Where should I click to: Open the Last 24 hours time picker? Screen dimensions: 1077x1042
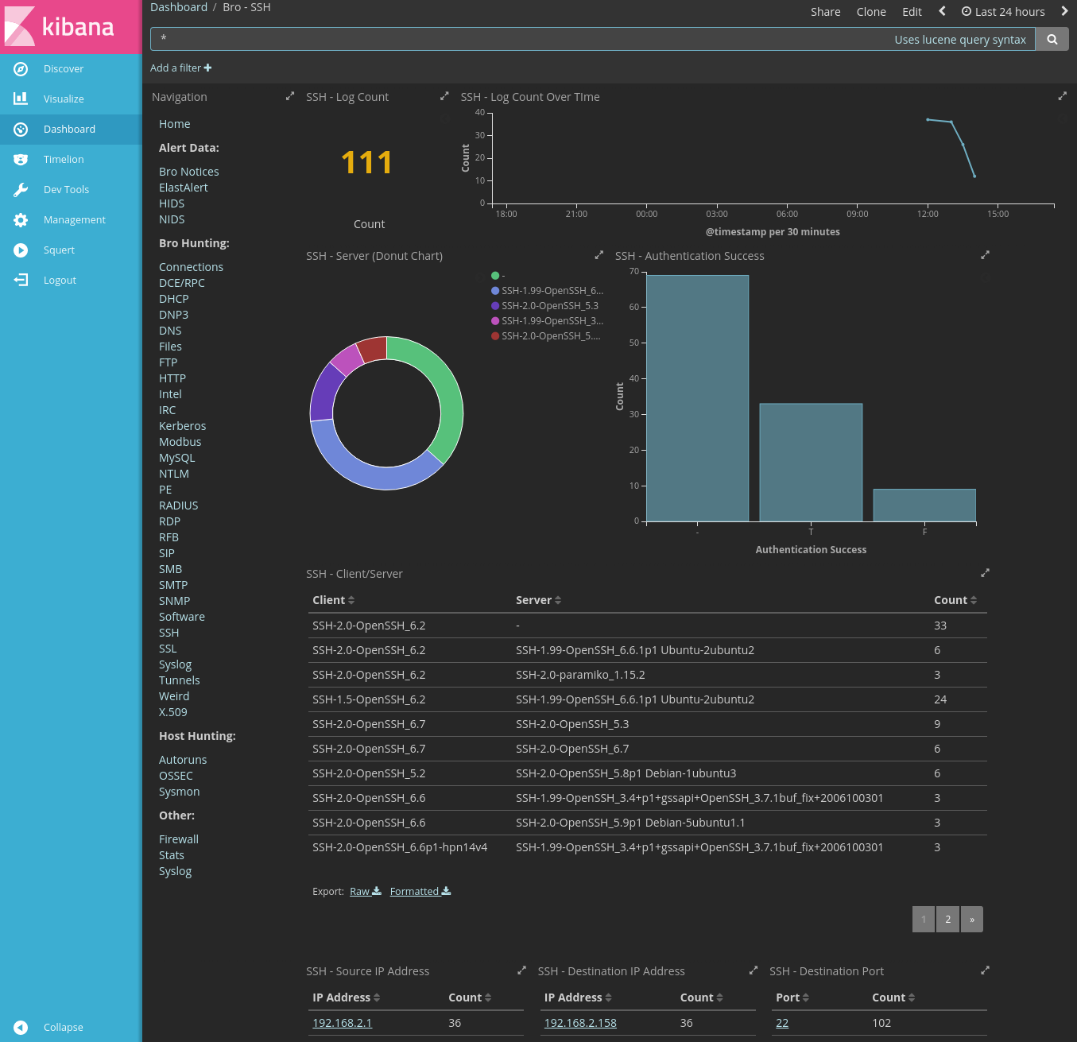click(1003, 12)
